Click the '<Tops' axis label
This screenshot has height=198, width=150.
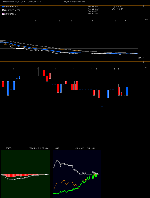(x=148, y=20)
